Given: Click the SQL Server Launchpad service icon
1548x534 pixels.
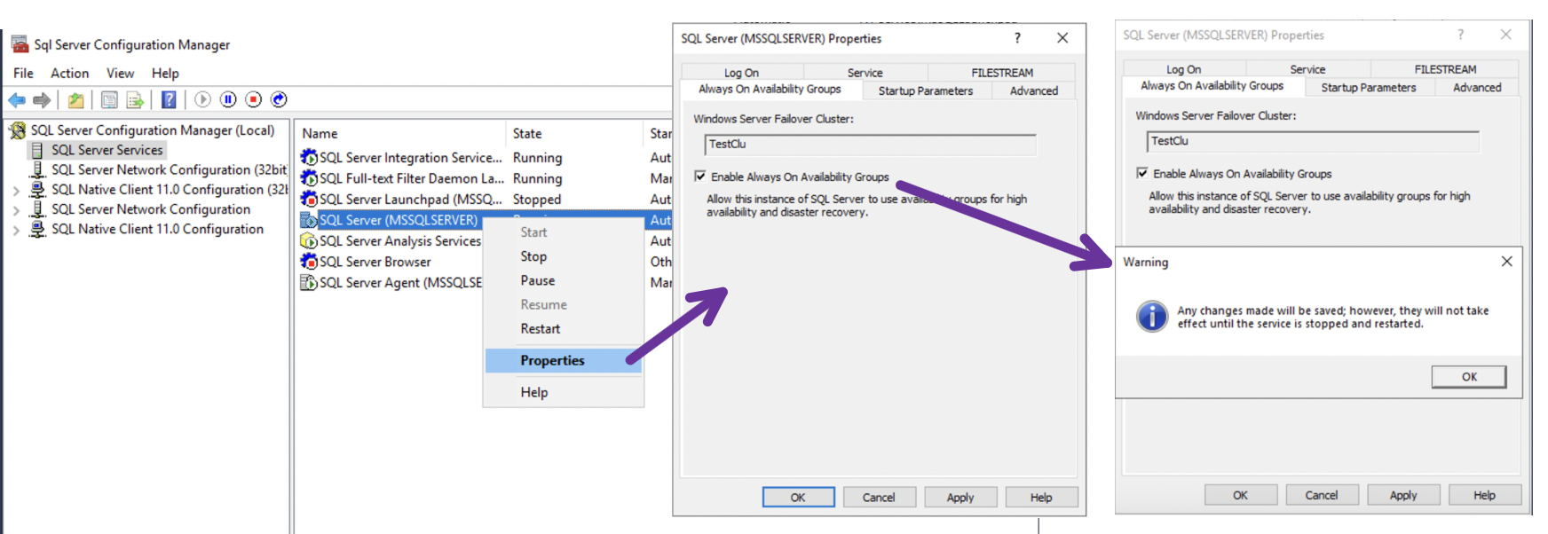Looking at the screenshot, I should [x=309, y=200].
